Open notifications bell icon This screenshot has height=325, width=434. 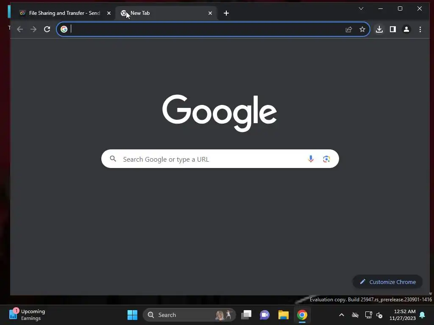[x=422, y=315]
